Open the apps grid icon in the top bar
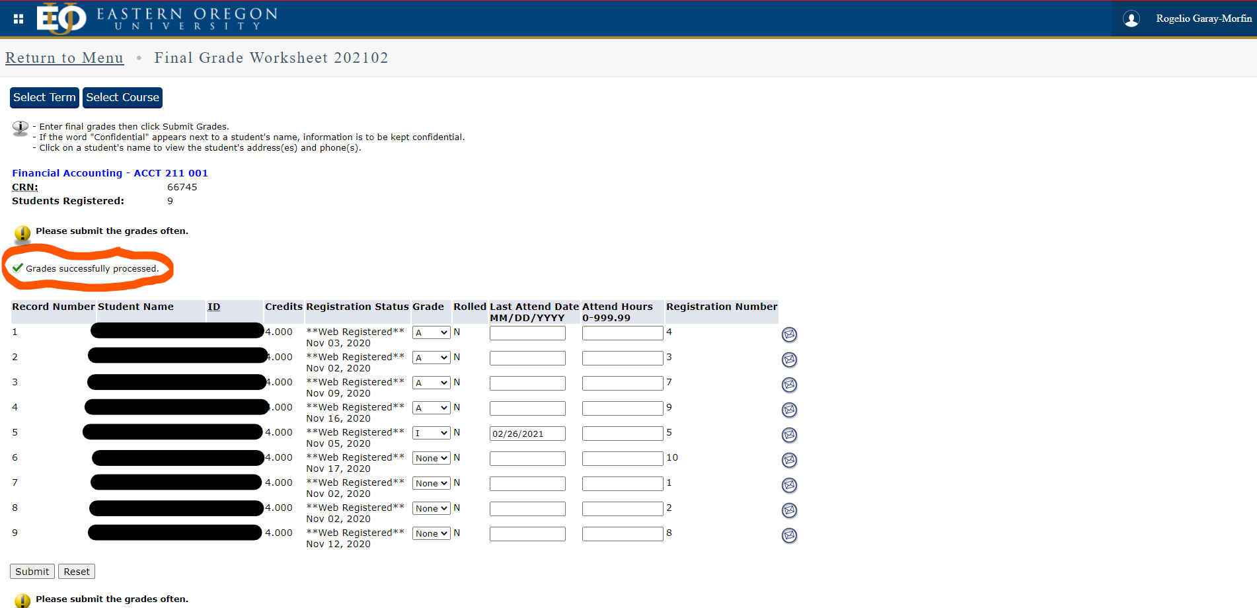This screenshot has height=608, width=1257. [x=17, y=19]
